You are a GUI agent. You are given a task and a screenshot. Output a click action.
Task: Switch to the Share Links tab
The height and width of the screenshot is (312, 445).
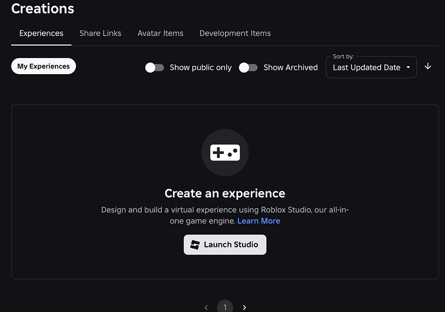(100, 34)
